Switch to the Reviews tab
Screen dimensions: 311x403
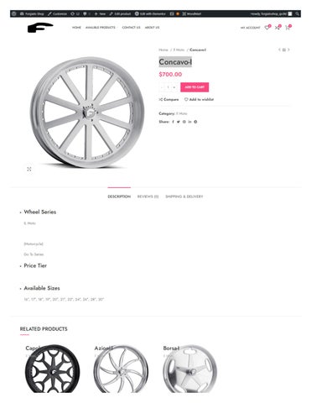click(148, 196)
